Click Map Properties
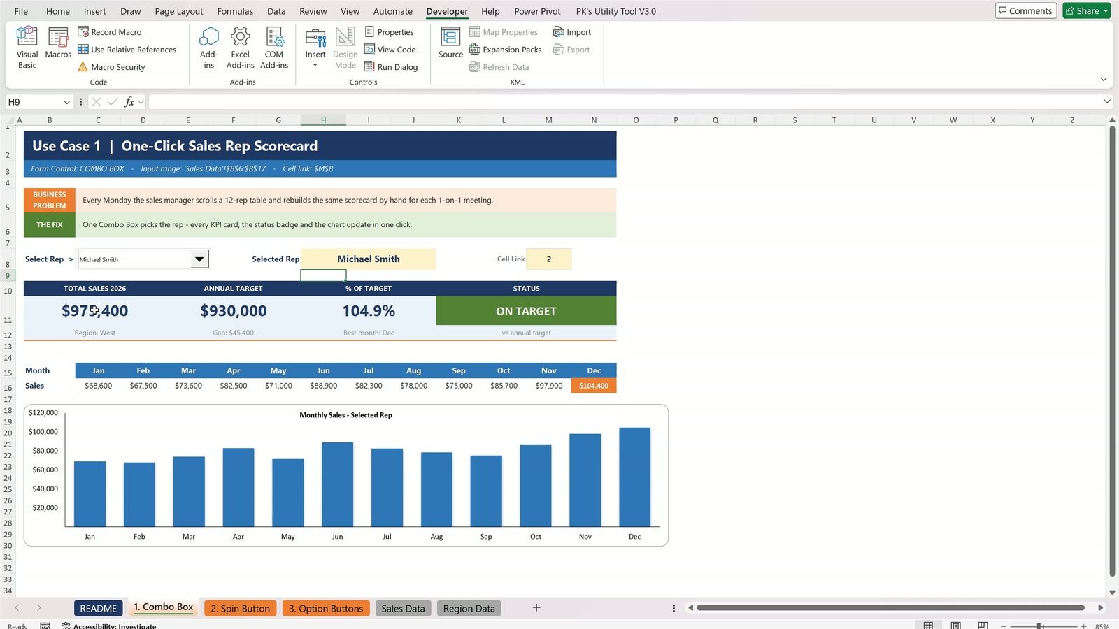Screen dimensions: 1119x629 point(504,32)
